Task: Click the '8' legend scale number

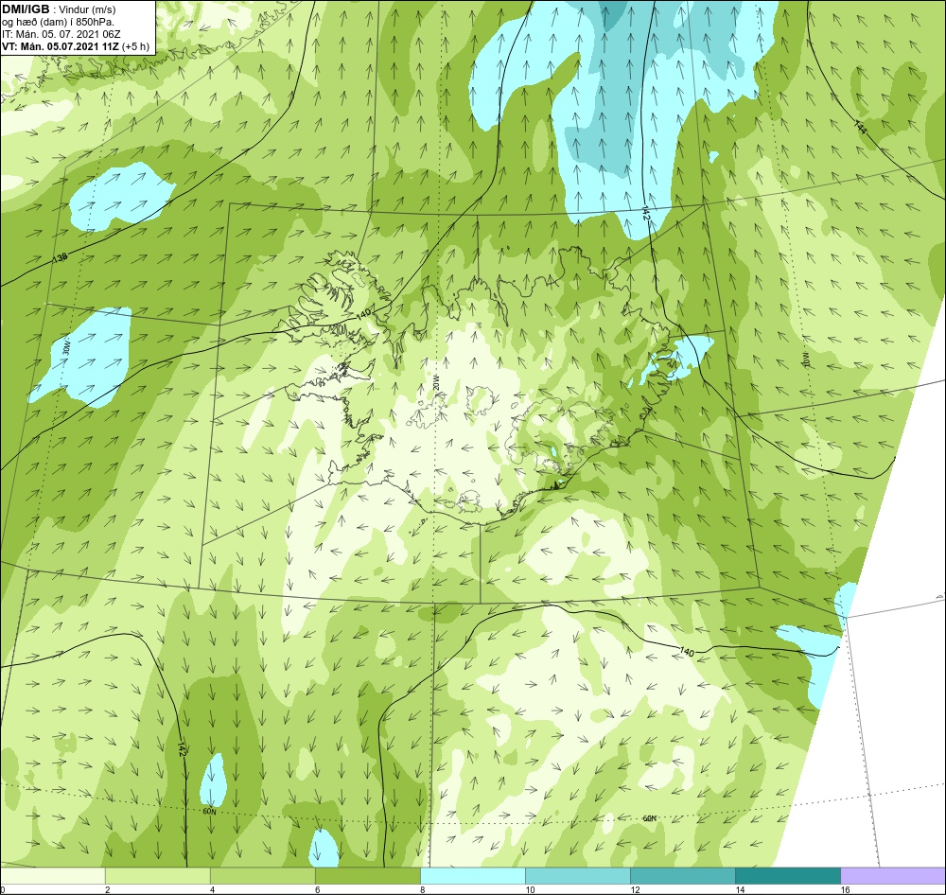Action: pos(422,889)
